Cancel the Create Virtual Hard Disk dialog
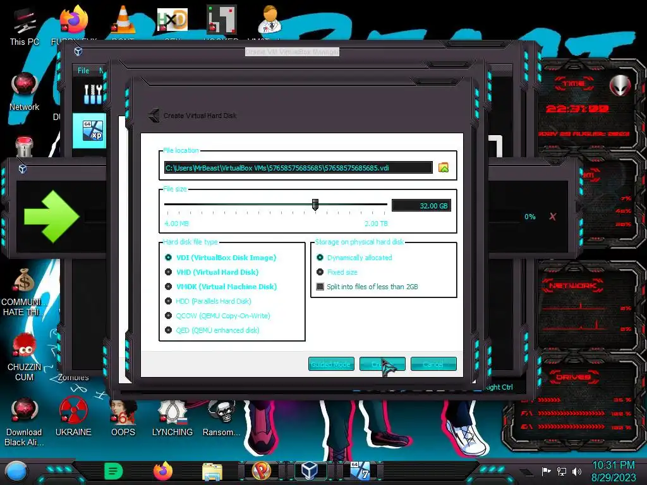Image resolution: width=647 pixels, height=485 pixels. 433,364
